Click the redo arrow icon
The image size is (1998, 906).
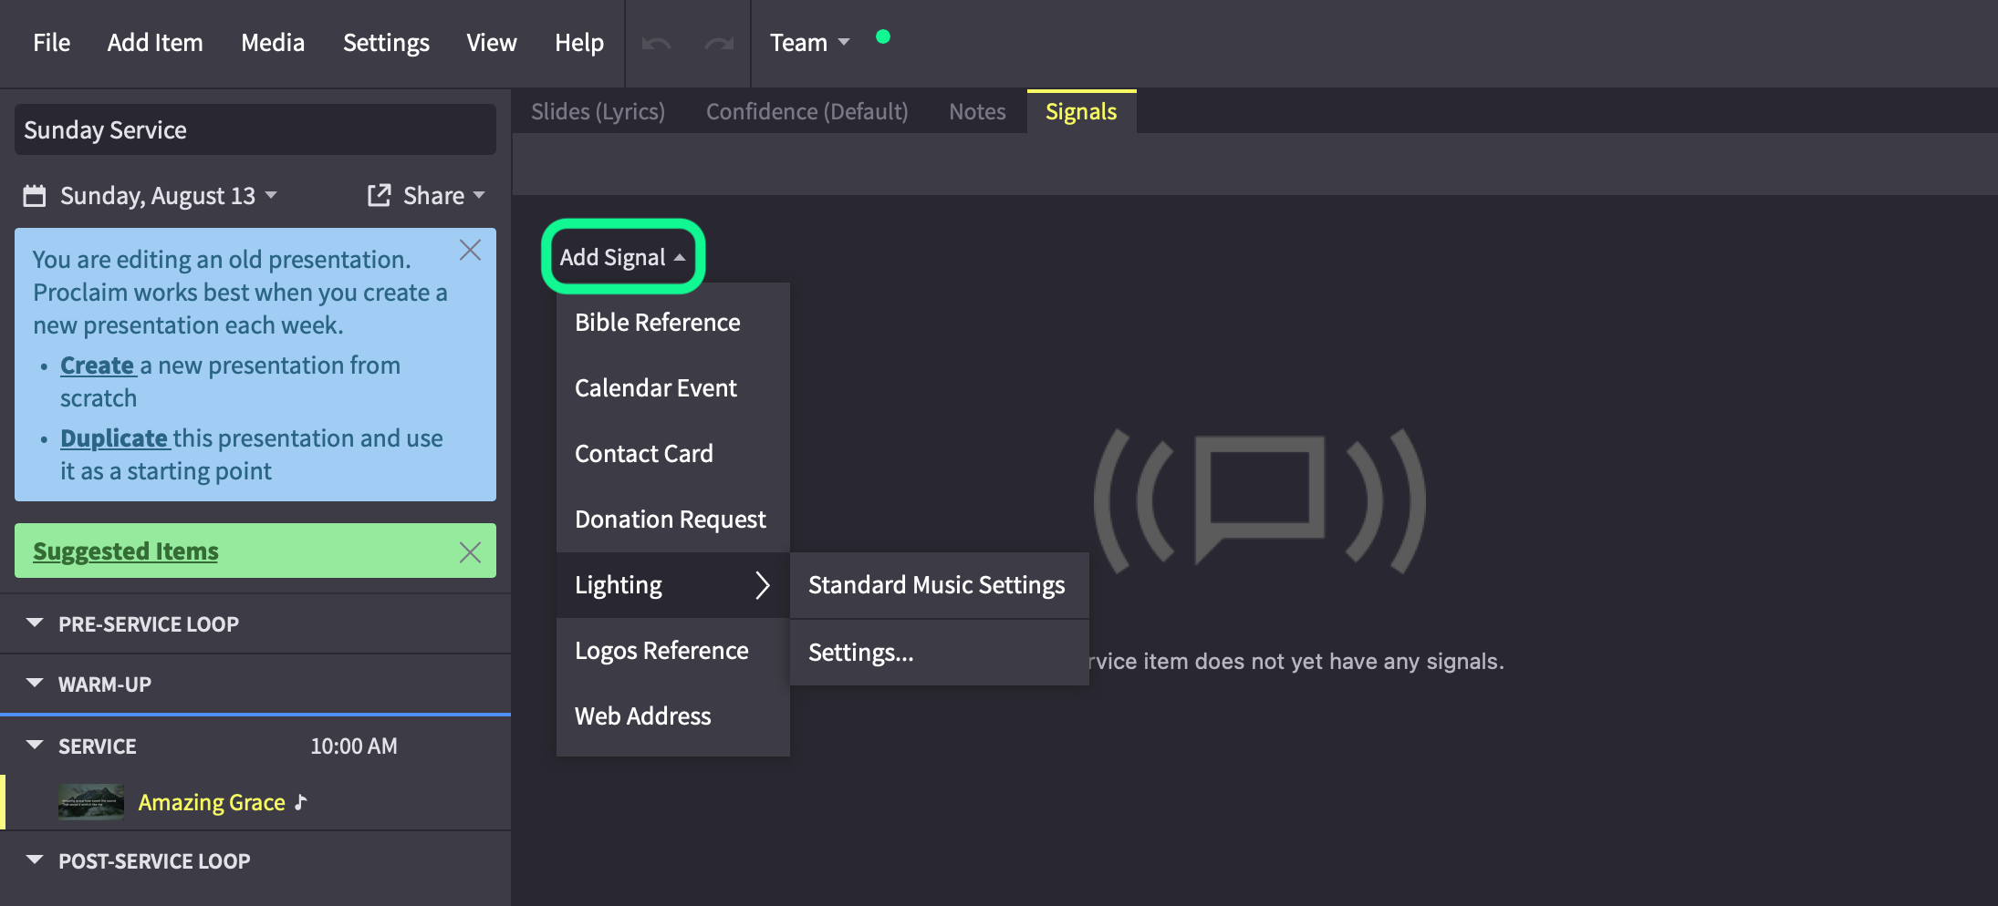coord(719,43)
